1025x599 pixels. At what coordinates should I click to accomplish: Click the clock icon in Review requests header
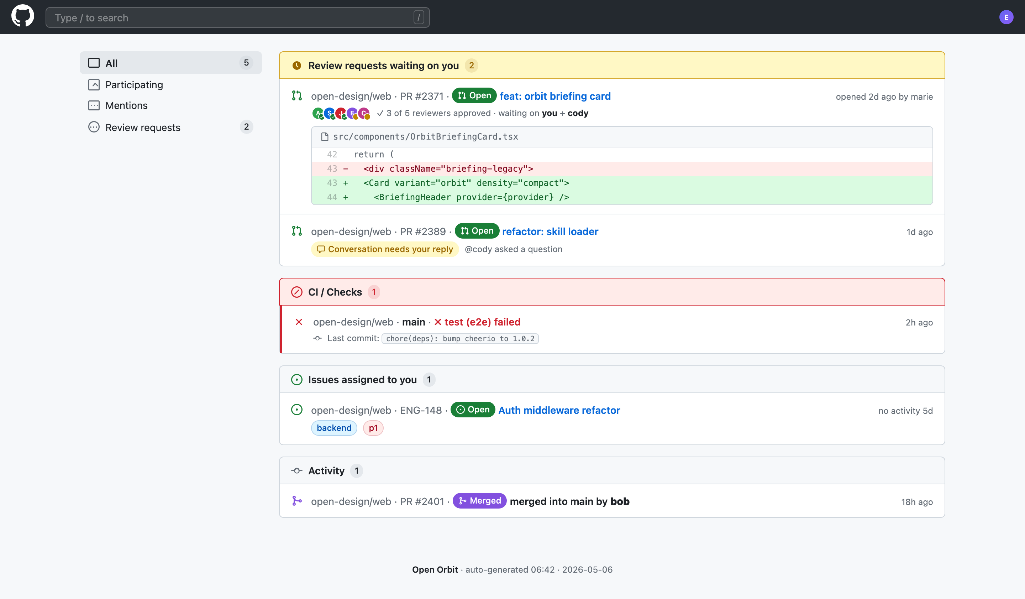point(297,66)
